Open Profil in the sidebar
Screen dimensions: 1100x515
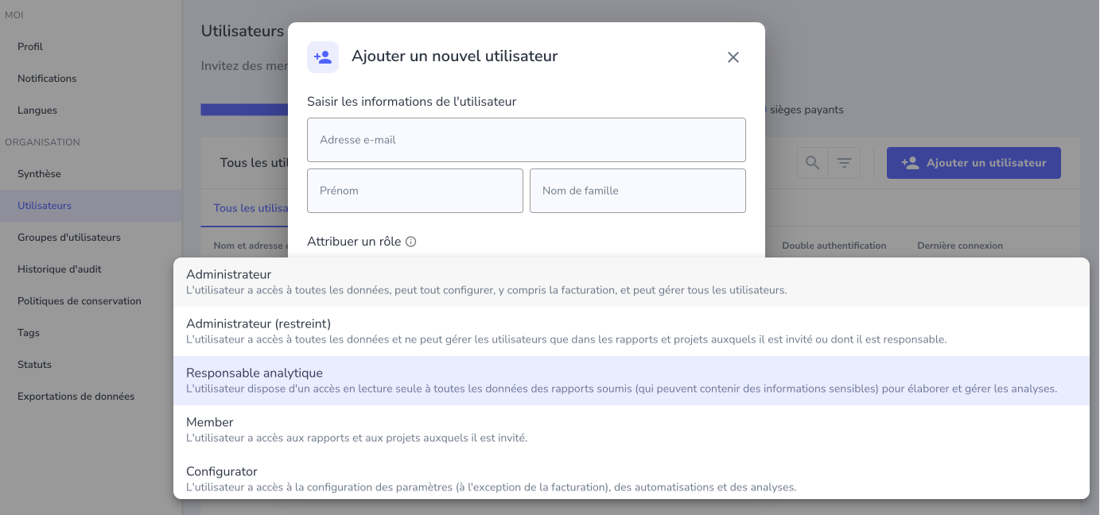coord(91,47)
